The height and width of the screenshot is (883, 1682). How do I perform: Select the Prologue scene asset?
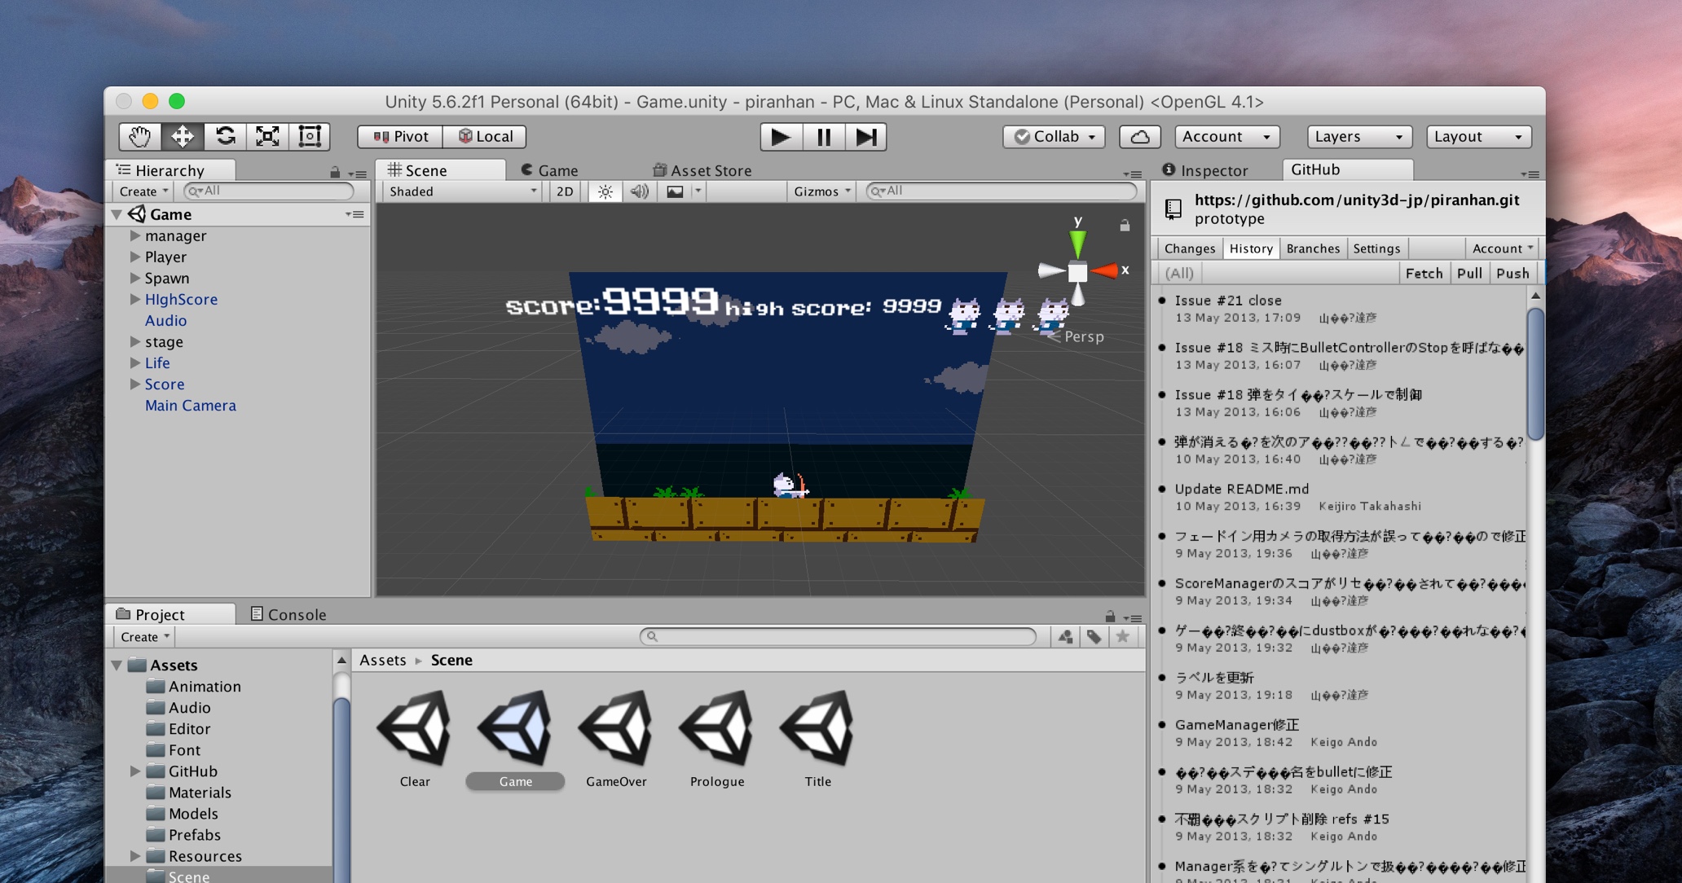717,739
